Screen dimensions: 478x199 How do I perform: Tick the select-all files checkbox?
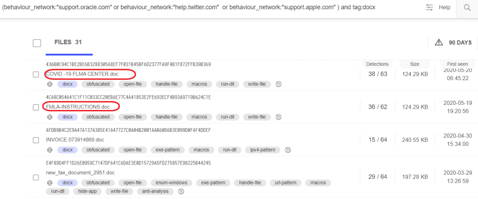[37, 43]
